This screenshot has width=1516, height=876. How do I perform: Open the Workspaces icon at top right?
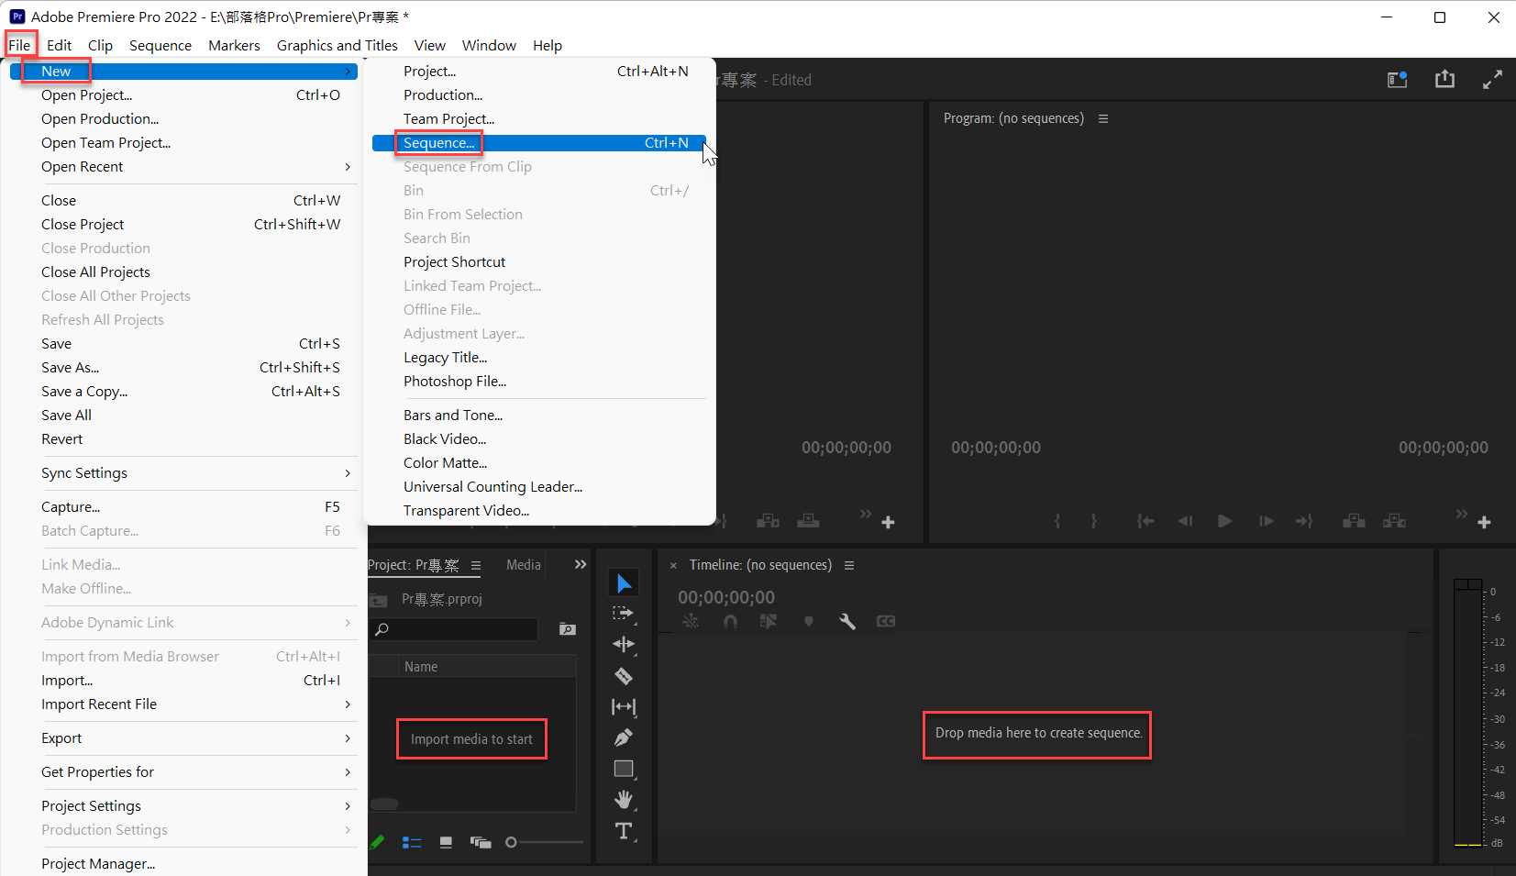(x=1397, y=80)
